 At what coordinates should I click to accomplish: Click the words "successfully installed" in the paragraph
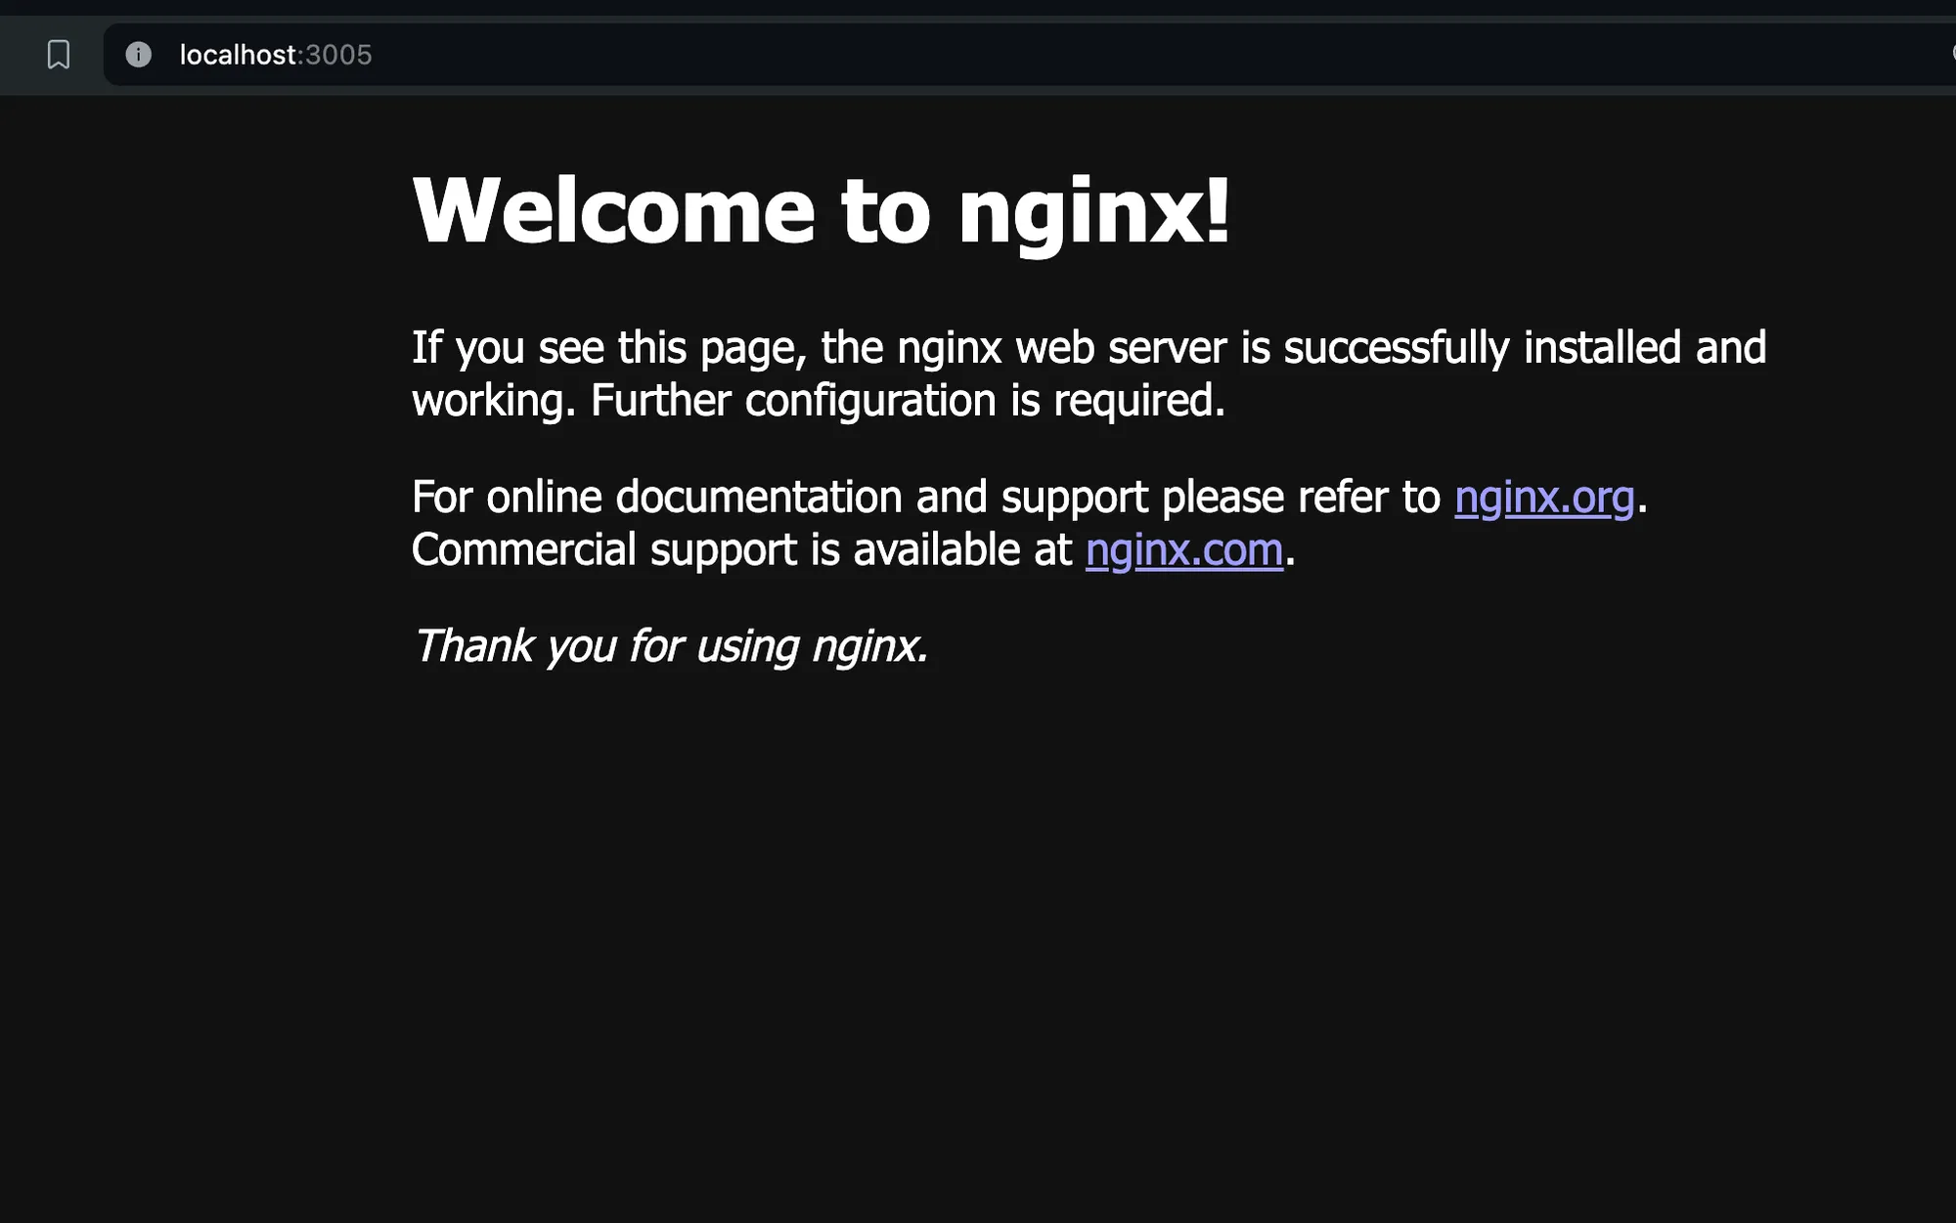[x=1482, y=348]
